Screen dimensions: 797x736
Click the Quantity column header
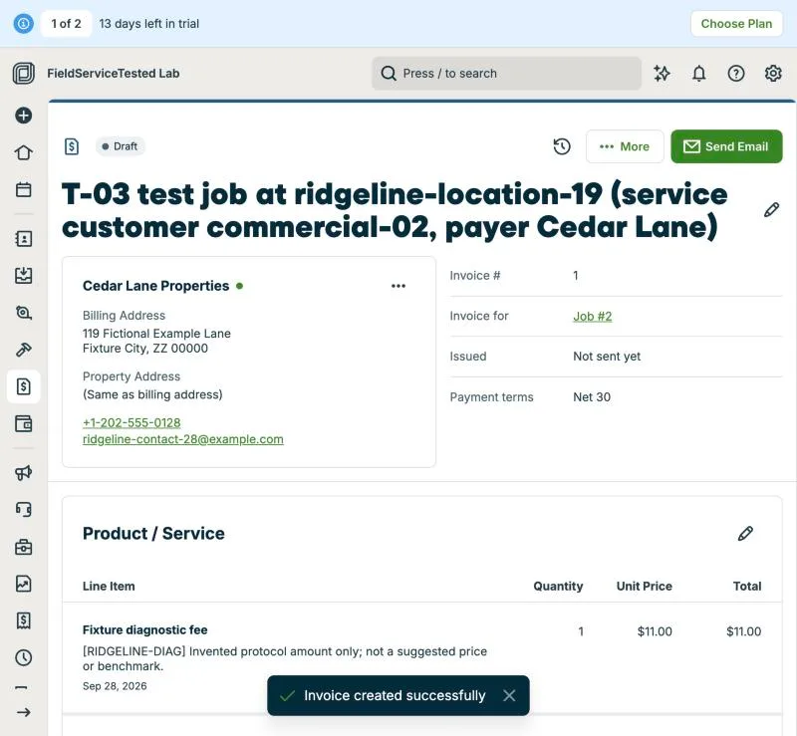(x=558, y=586)
